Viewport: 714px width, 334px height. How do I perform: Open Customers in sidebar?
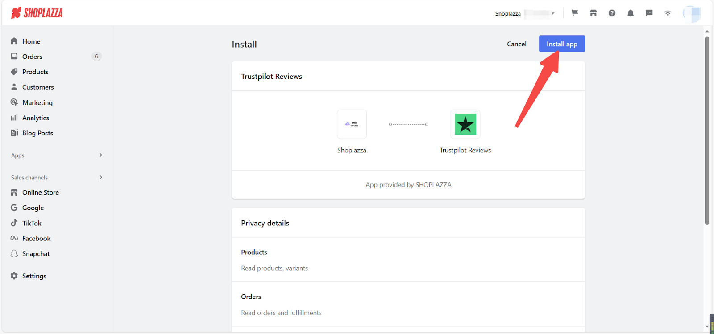point(38,87)
